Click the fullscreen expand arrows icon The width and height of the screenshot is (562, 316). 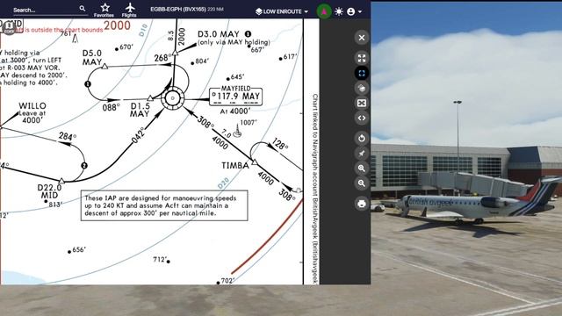[362, 59]
